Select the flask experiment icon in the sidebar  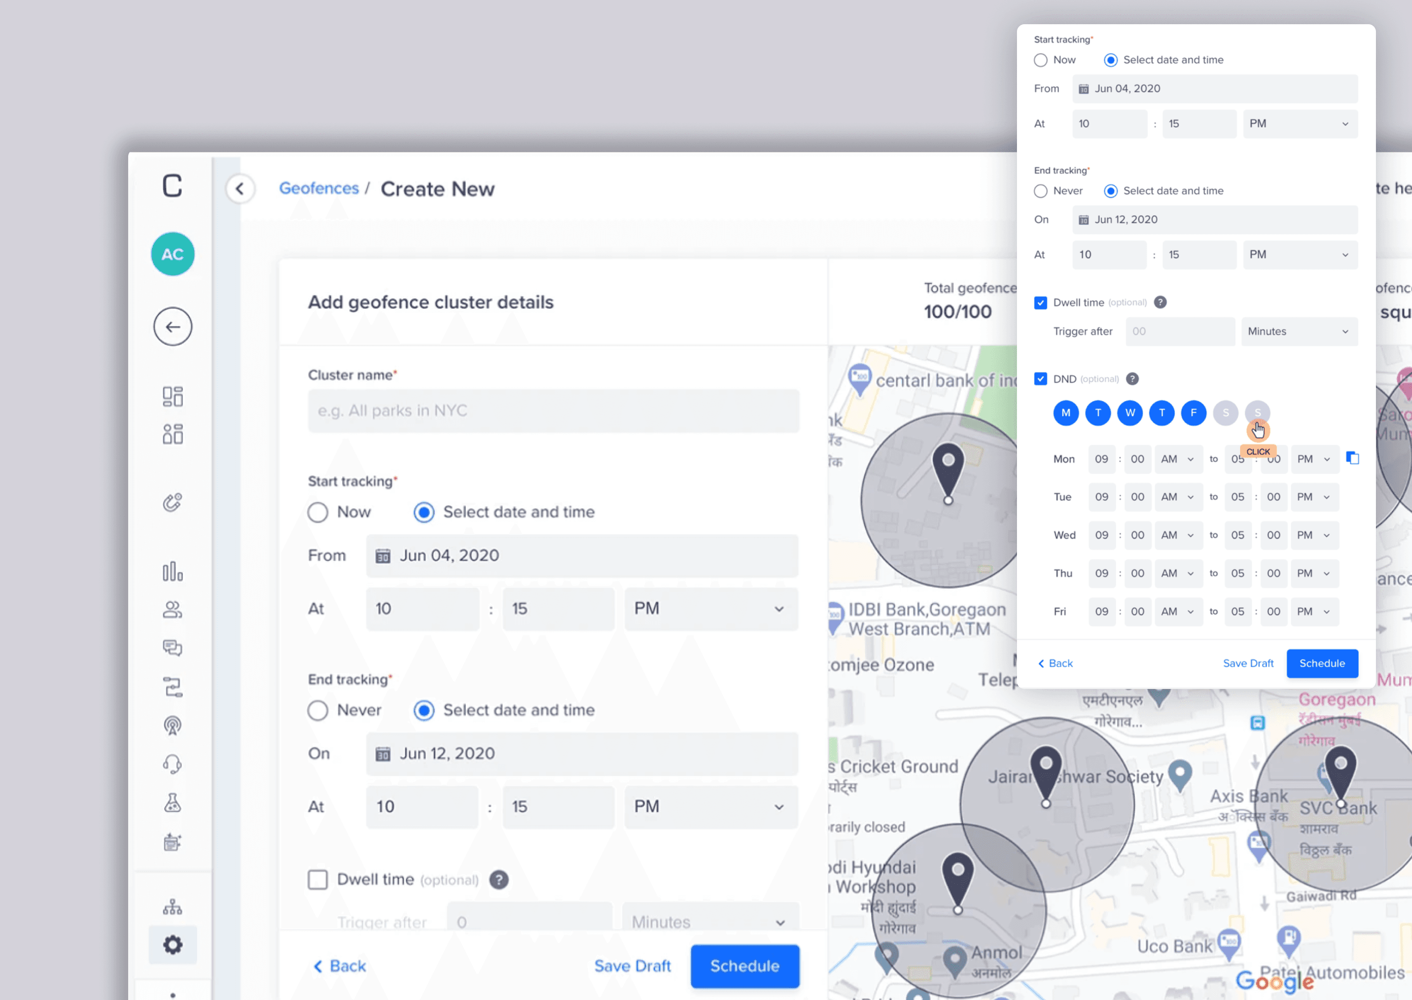pyautogui.click(x=172, y=803)
